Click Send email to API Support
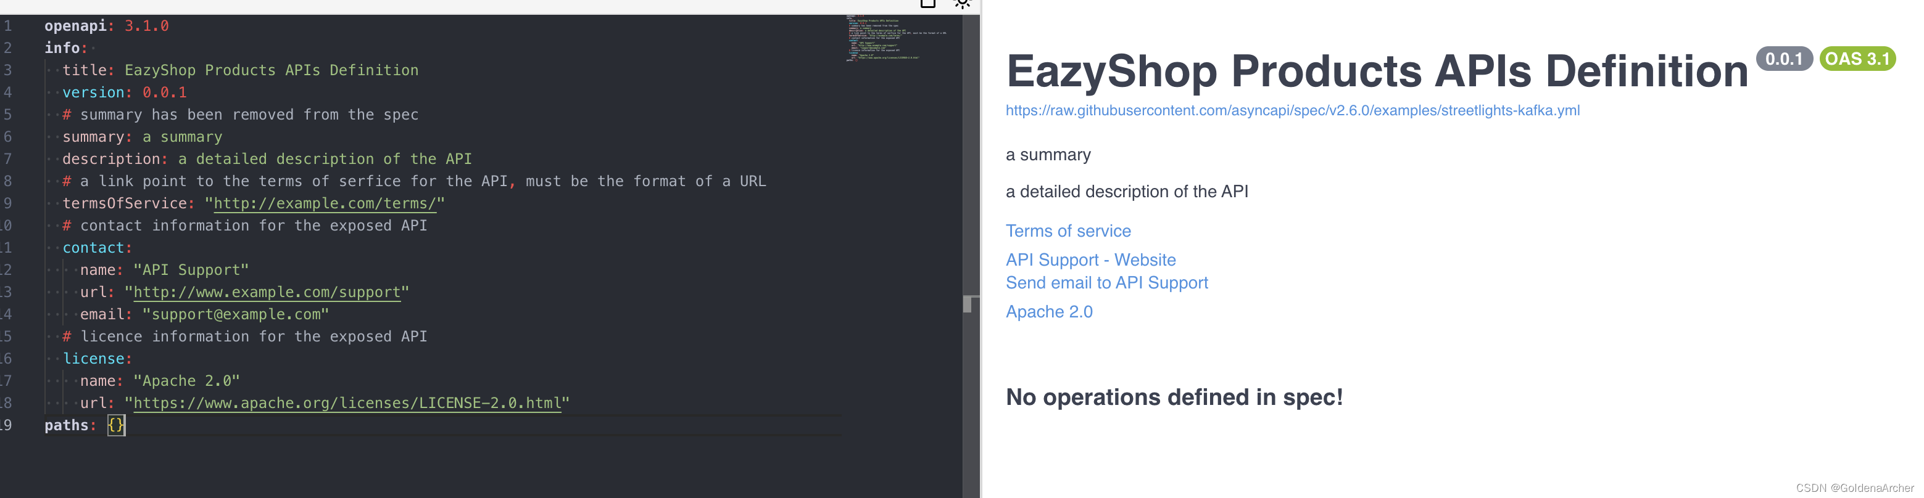 pyautogui.click(x=1106, y=282)
